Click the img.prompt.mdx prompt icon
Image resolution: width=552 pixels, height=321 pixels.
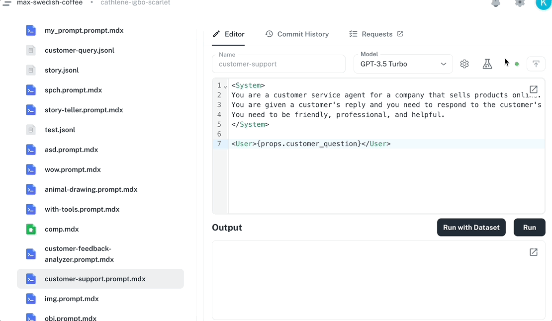[x=31, y=299]
